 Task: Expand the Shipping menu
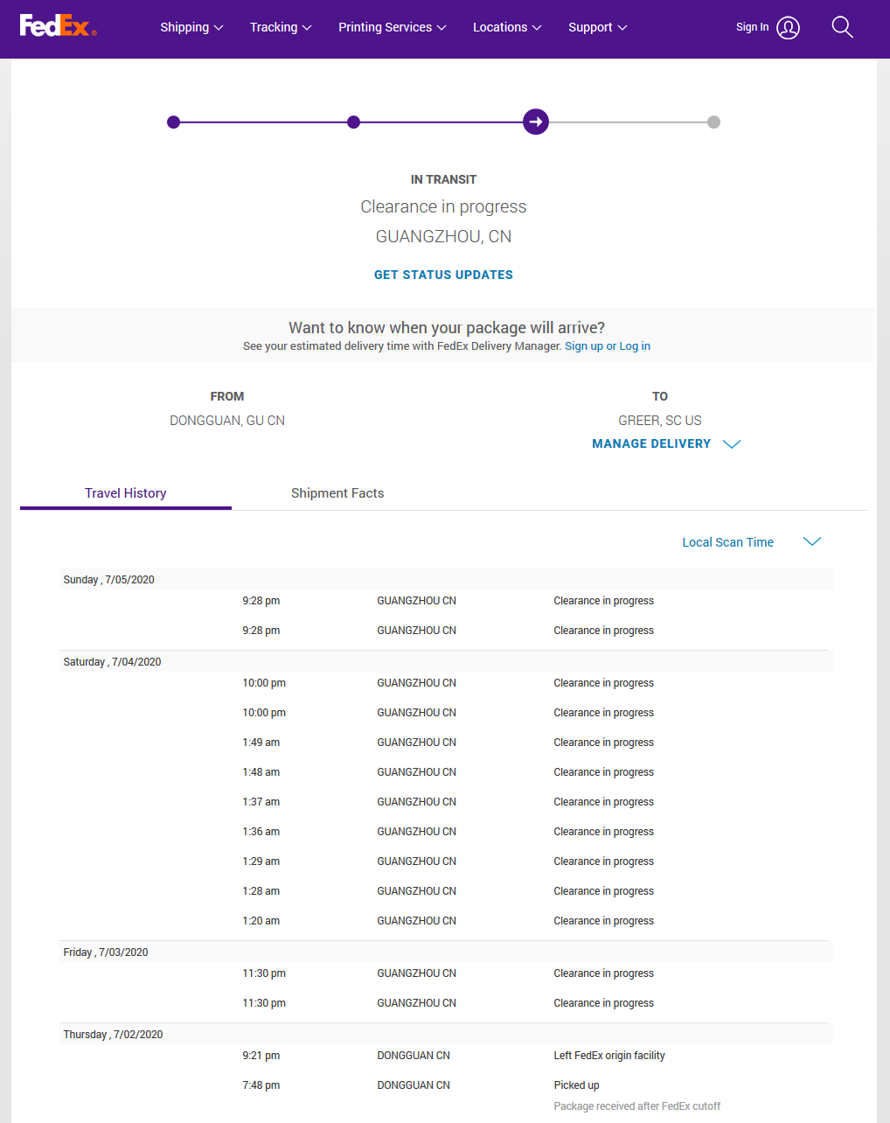point(191,27)
